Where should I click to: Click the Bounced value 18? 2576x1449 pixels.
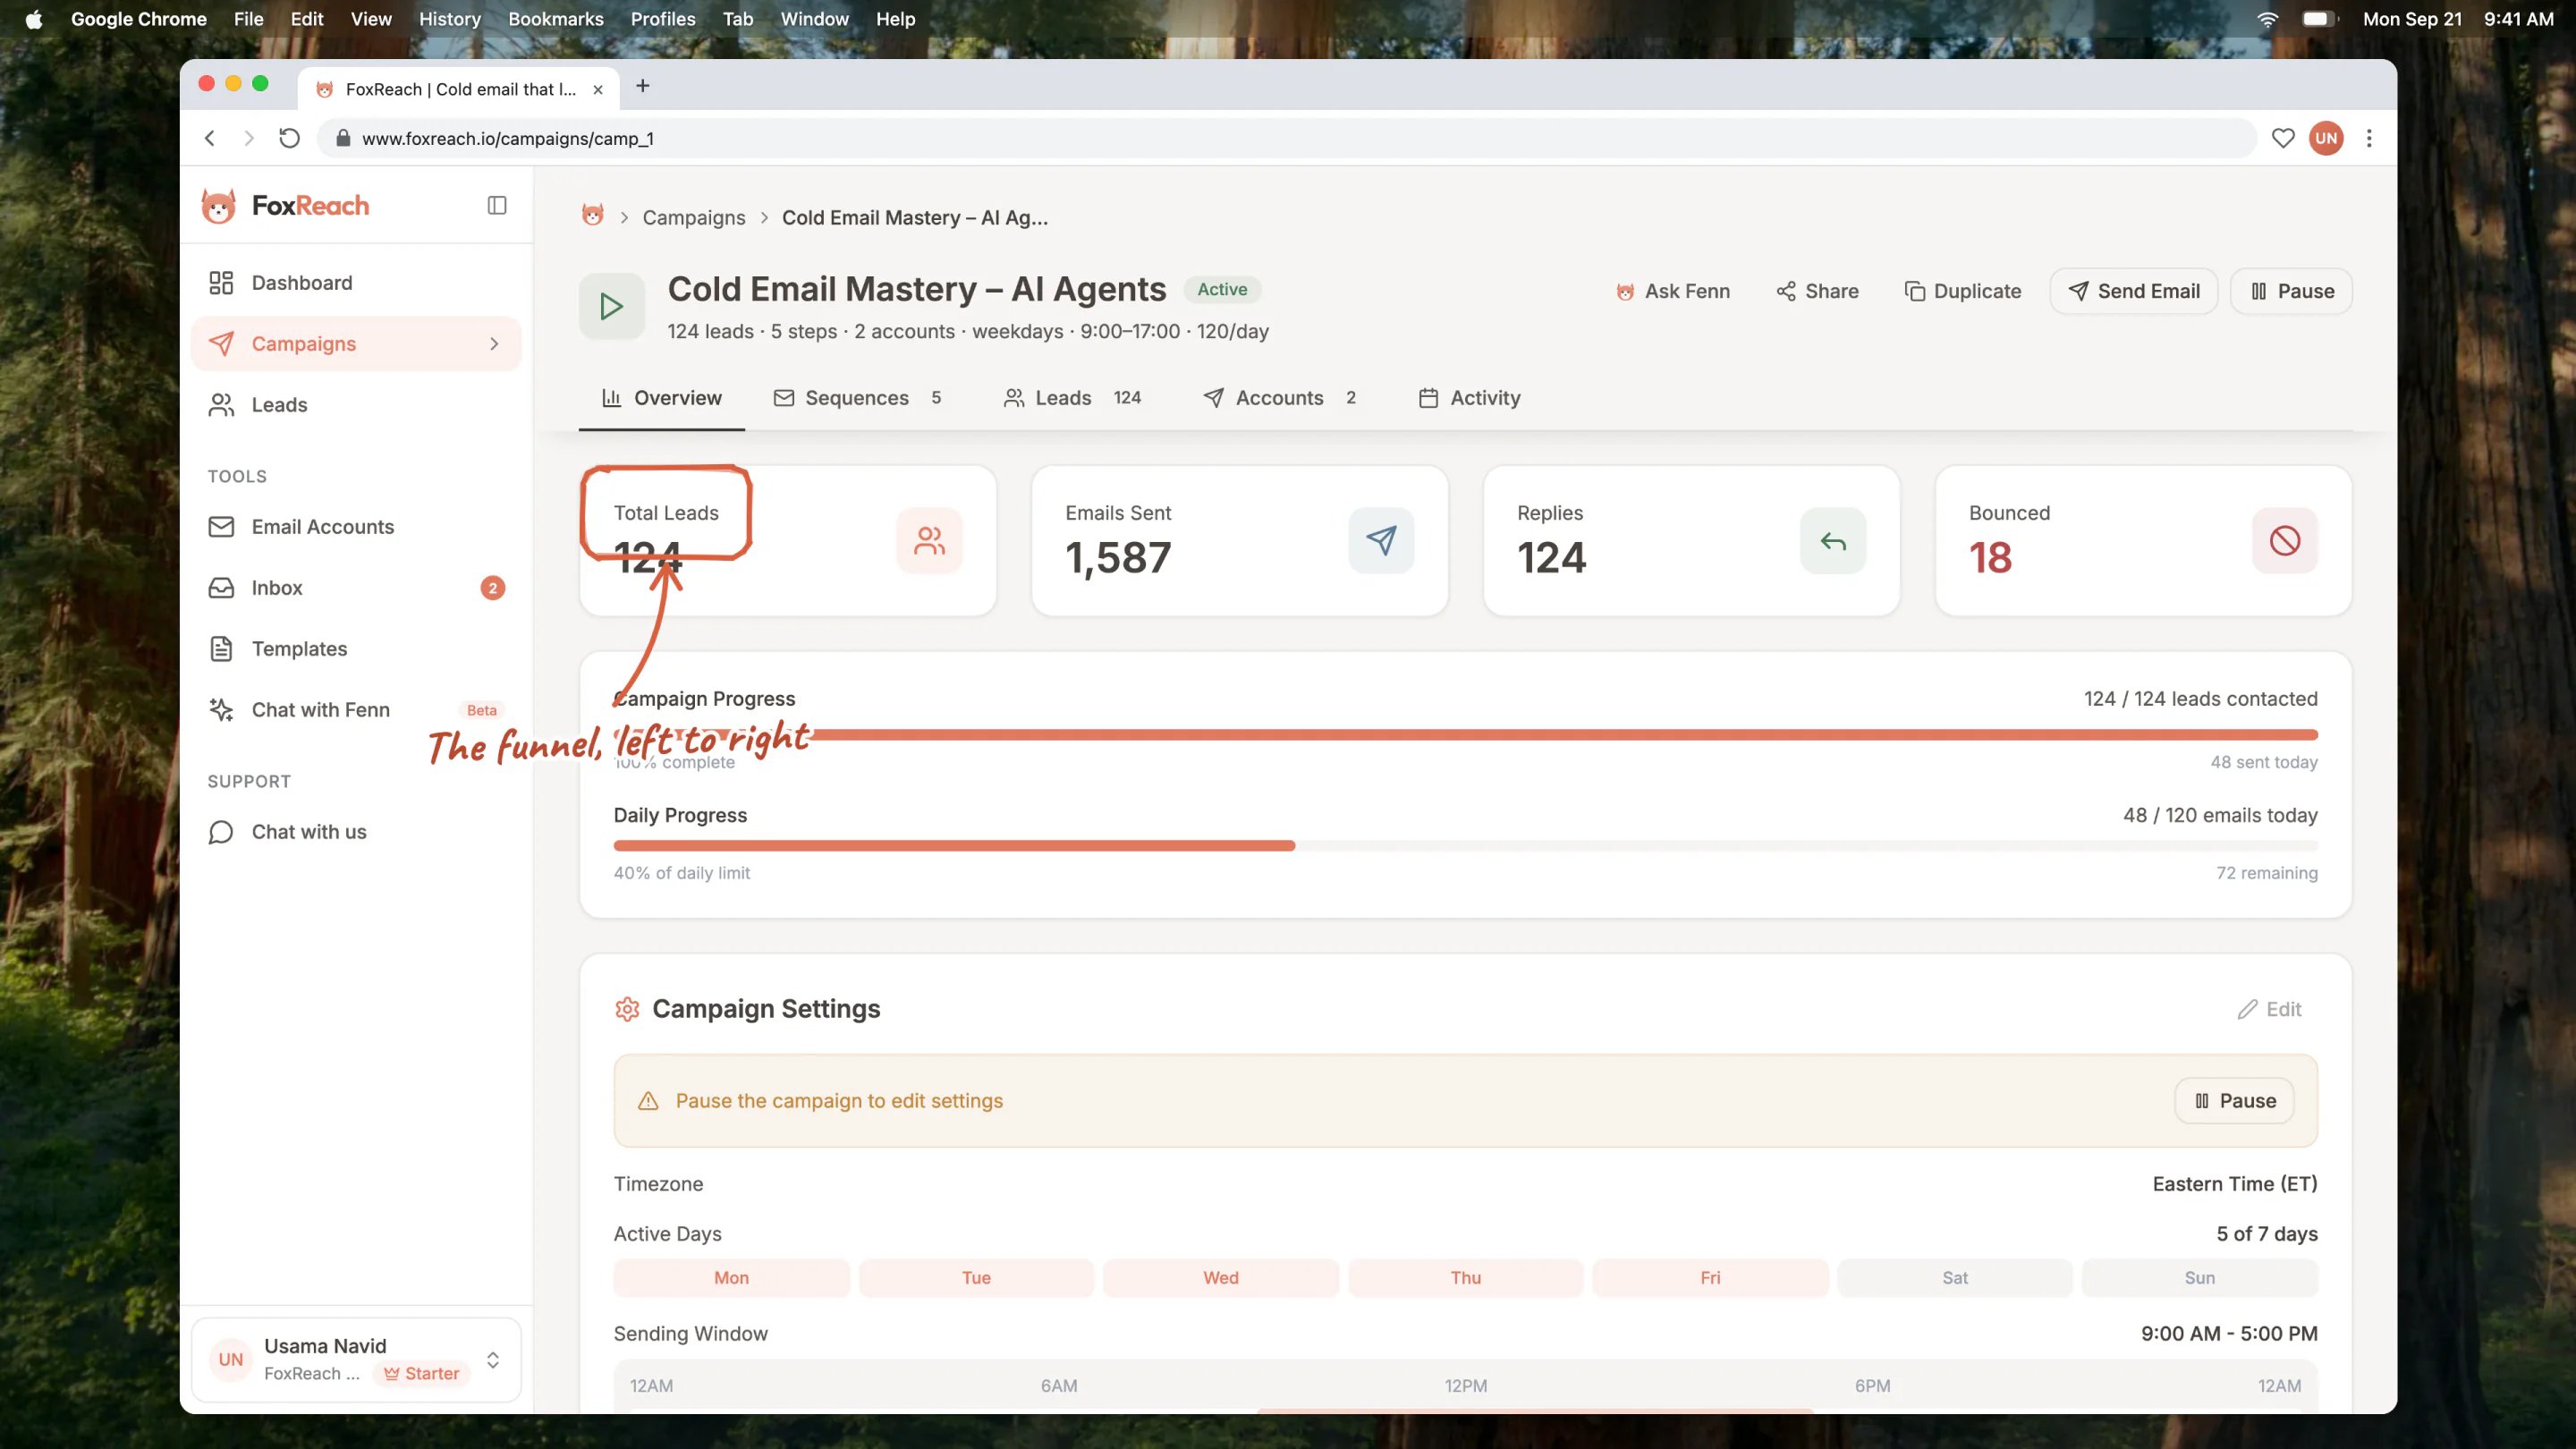point(1990,558)
